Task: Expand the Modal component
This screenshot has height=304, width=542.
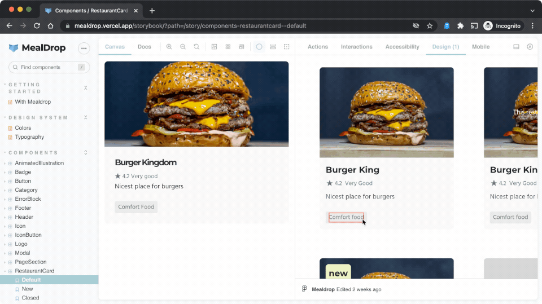Action: (x=22, y=253)
